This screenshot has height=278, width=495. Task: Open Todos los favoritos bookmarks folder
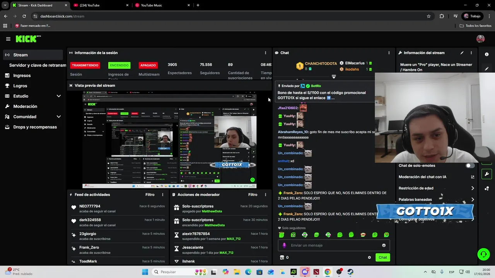tap(475, 26)
